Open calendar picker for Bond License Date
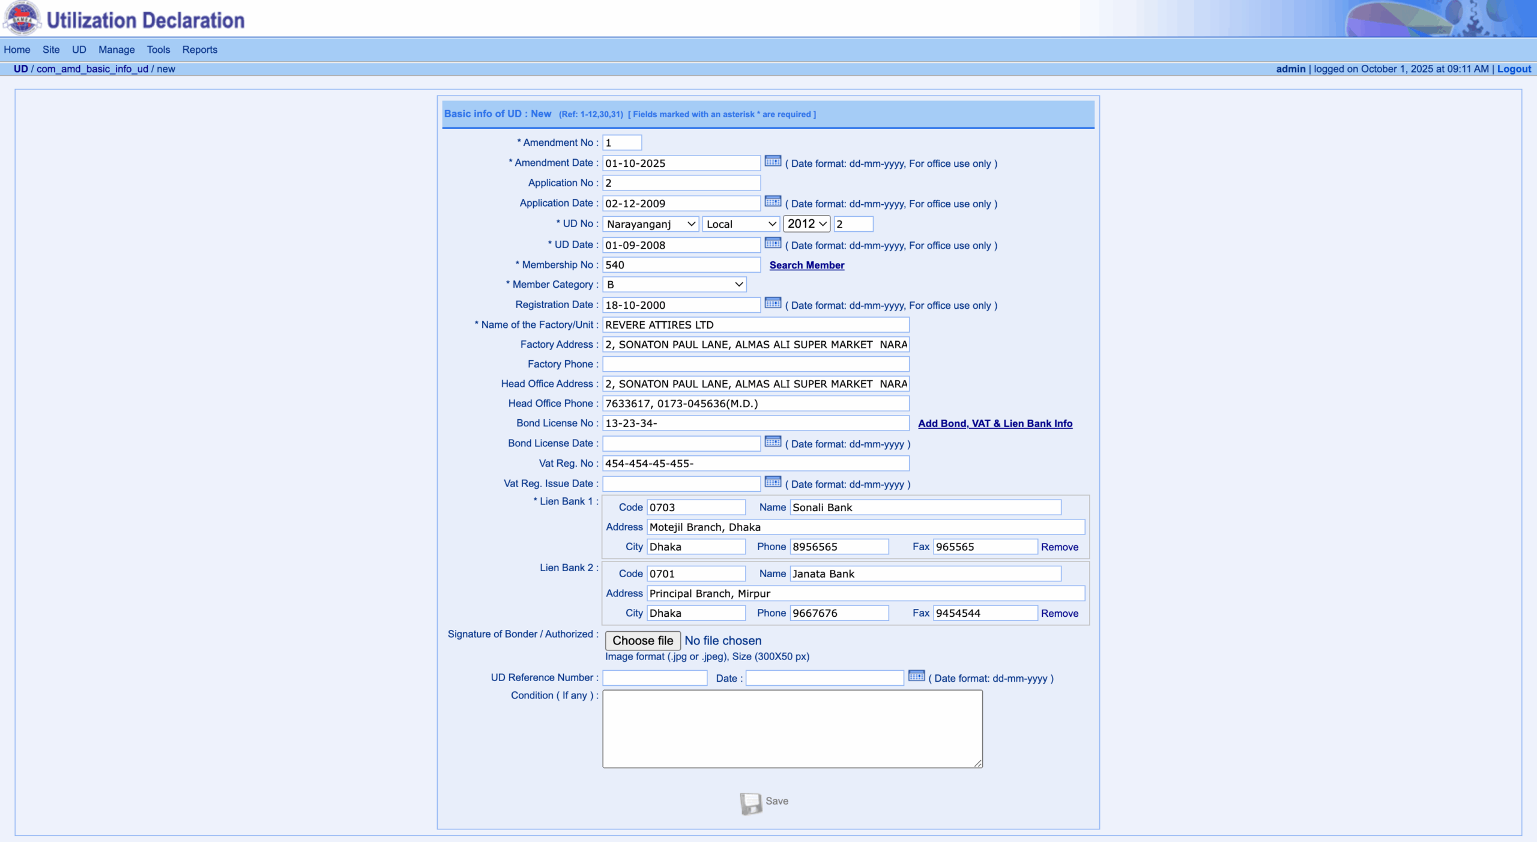Image resolution: width=1537 pixels, height=842 pixels. 773,442
